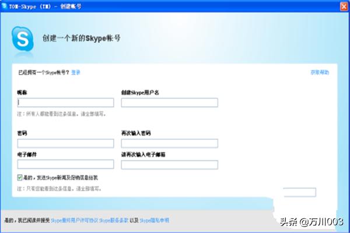Click the note below the promotions checkbox
The image size is (350, 233).
[60, 189]
